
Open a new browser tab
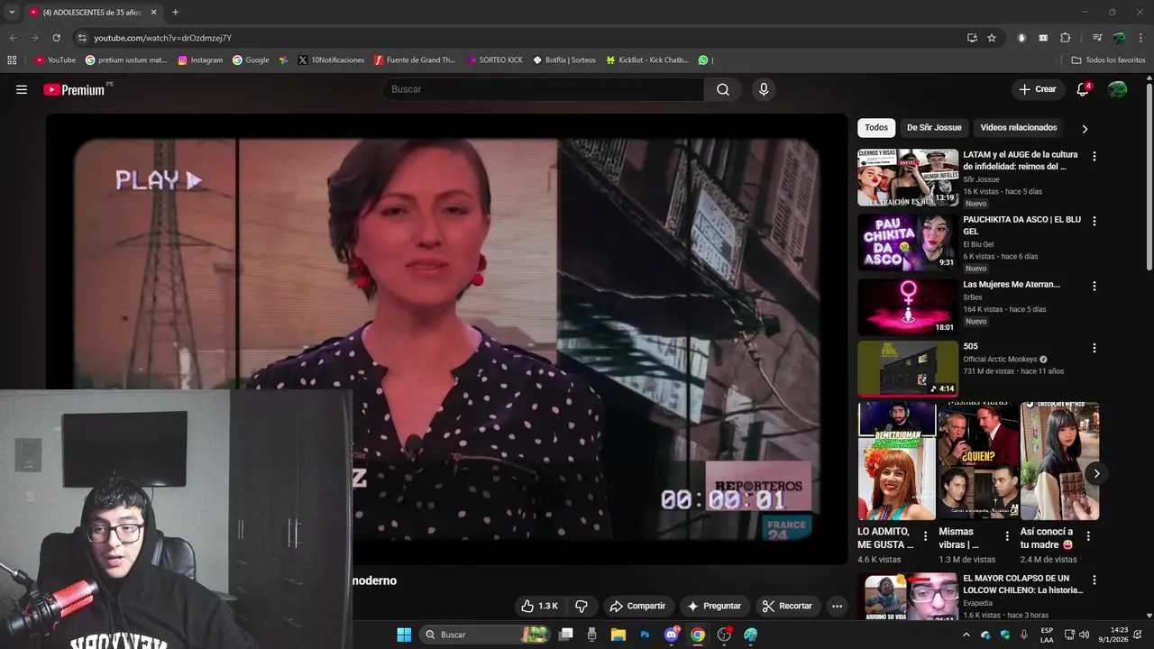[175, 13]
